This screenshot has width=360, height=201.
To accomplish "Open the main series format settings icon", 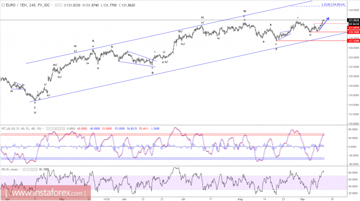I will 60,5.
